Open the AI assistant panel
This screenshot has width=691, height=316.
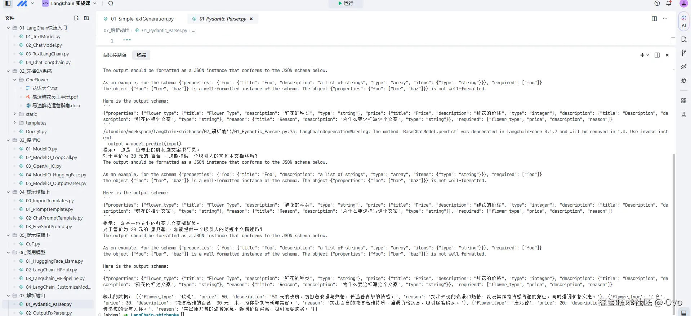pos(684,21)
